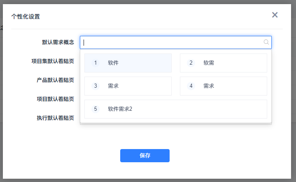Image resolution: width=296 pixels, height=182 pixels.
Task: Click the 默认需求概念 label
Action: pos(58,42)
